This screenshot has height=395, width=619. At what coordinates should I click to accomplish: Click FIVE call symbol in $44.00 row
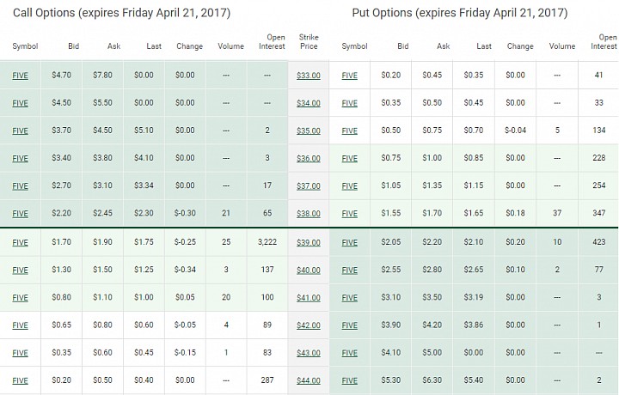click(20, 380)
